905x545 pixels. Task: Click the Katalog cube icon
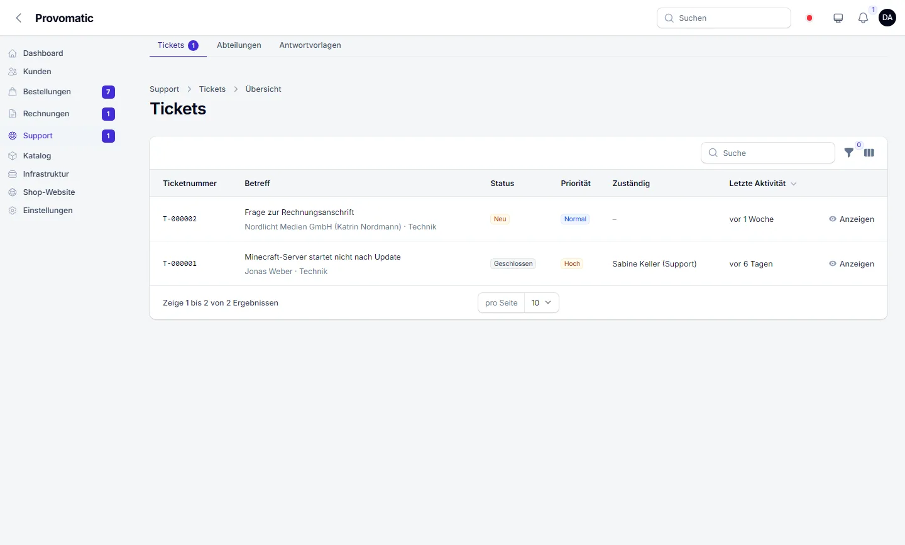click(13, 156)
